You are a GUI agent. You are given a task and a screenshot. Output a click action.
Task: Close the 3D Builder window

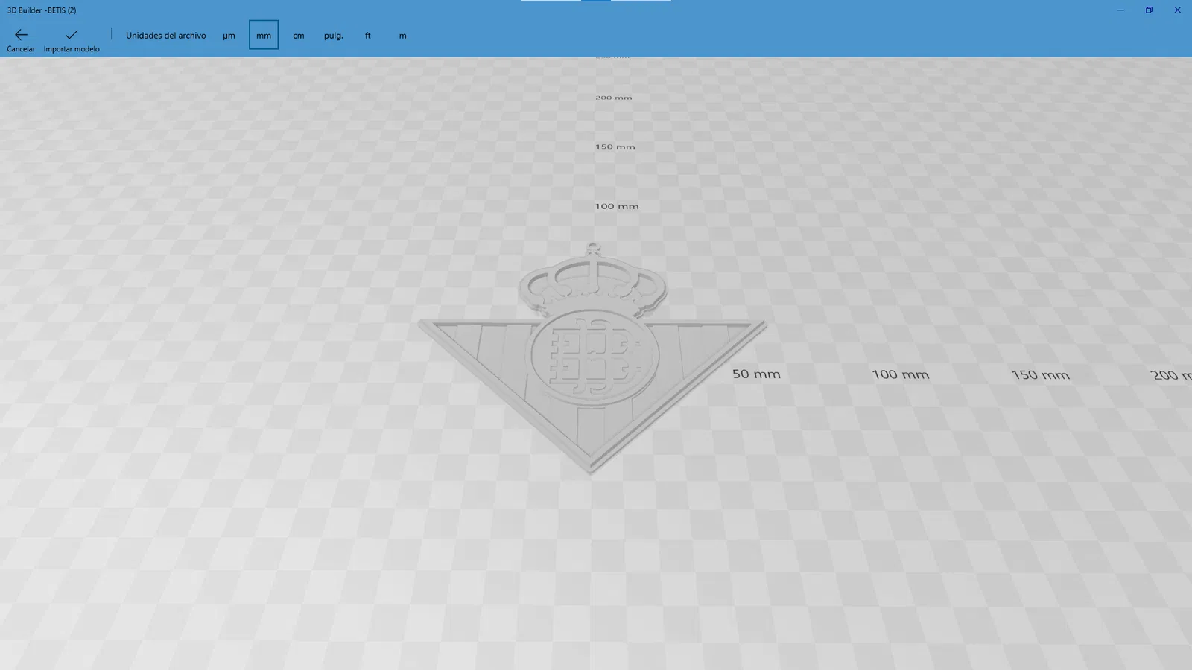pos(1177,10)
